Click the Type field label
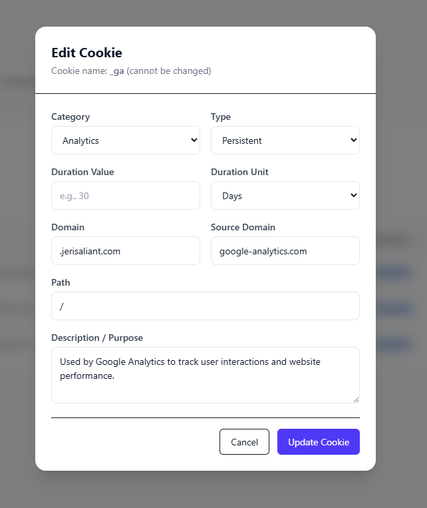The width and height of the screenshot is (427, 508). (221, 117)
